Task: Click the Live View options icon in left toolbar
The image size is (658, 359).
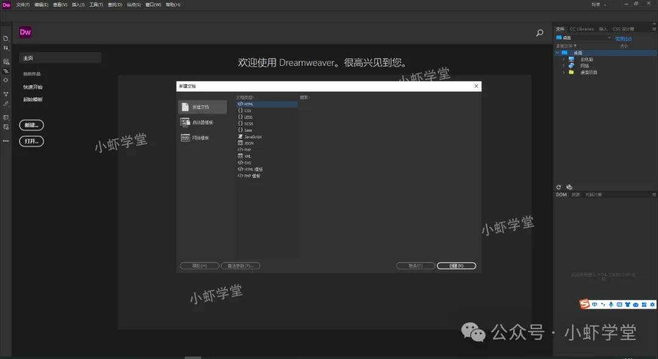Action: click(6, 62)
